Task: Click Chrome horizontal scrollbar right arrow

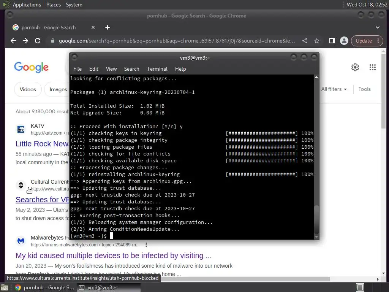Action: point(378,279)
